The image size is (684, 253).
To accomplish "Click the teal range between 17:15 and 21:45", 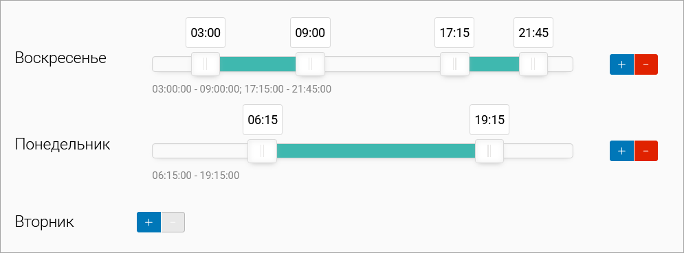I will 494,64.
